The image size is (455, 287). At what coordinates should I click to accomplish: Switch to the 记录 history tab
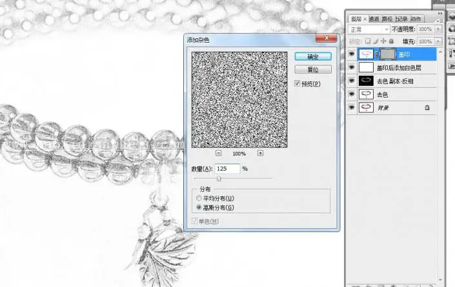401,19
